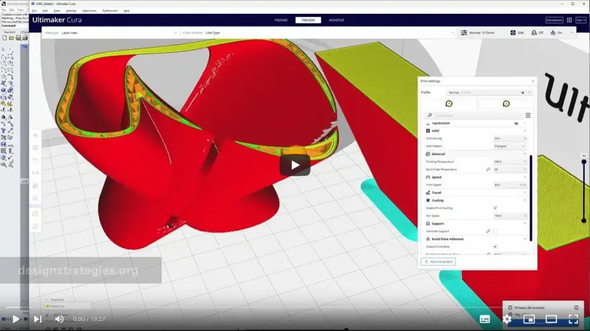Open the settings visibility hamburger menu
Viewport: 590px width, 331px height.
point(528,115)
